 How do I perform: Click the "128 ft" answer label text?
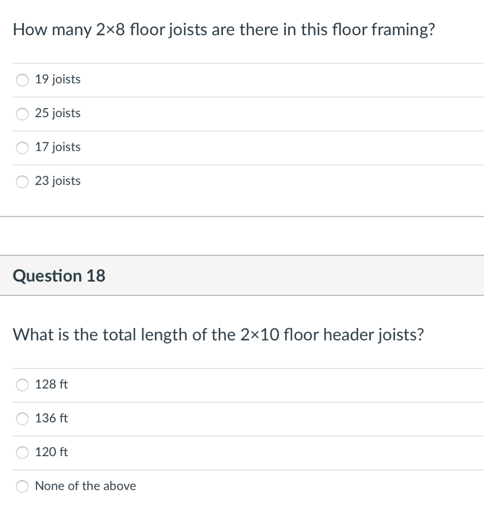click(x=50, y=385)
